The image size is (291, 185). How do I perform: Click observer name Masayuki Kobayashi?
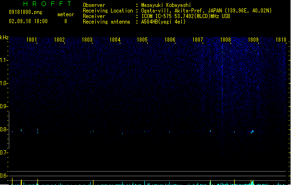coord(166,5)
